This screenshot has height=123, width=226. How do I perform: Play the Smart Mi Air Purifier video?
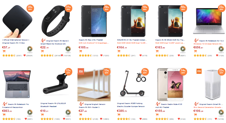pos(221,112)
